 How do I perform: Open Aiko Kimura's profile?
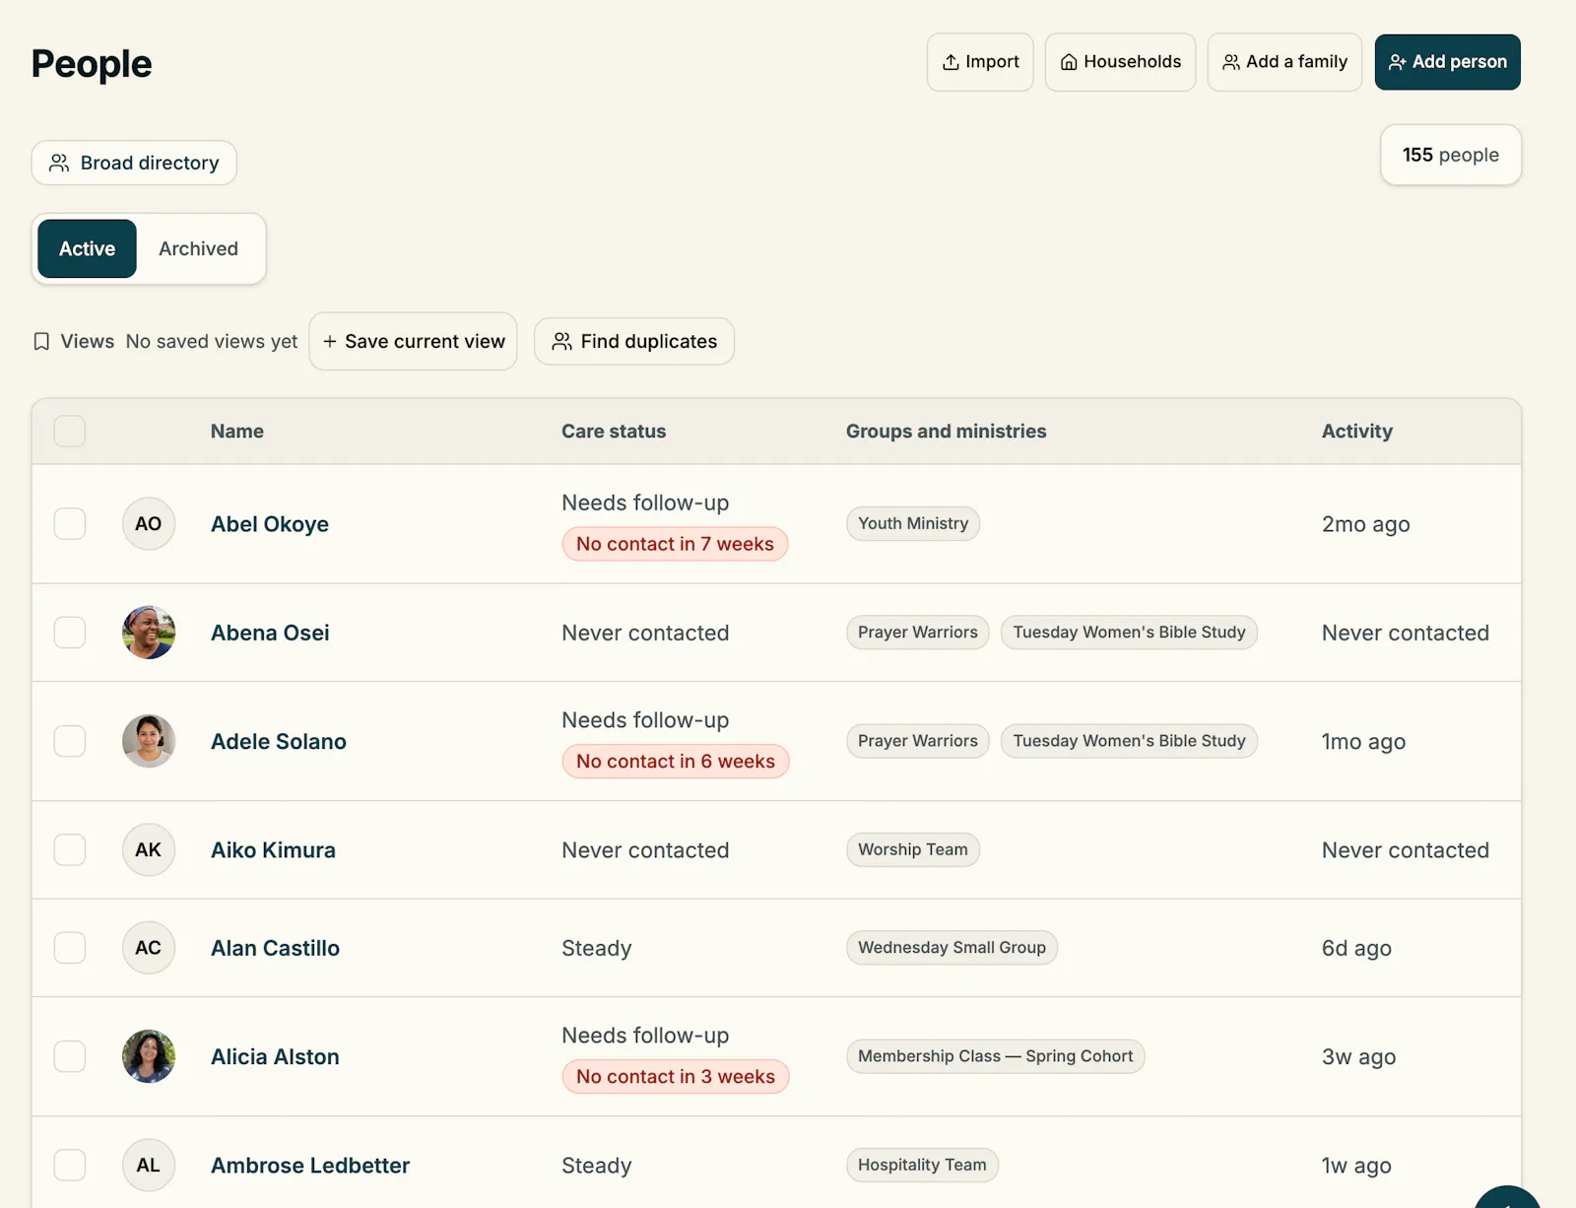[273, 849]
